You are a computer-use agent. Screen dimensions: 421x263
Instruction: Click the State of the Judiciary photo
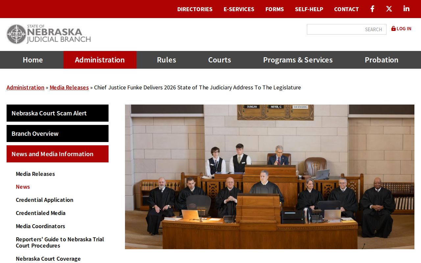click(x=270, y=177)
